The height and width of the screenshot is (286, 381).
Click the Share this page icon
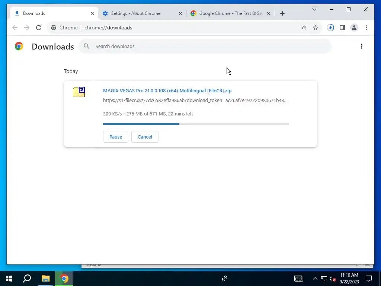[304, 28]
